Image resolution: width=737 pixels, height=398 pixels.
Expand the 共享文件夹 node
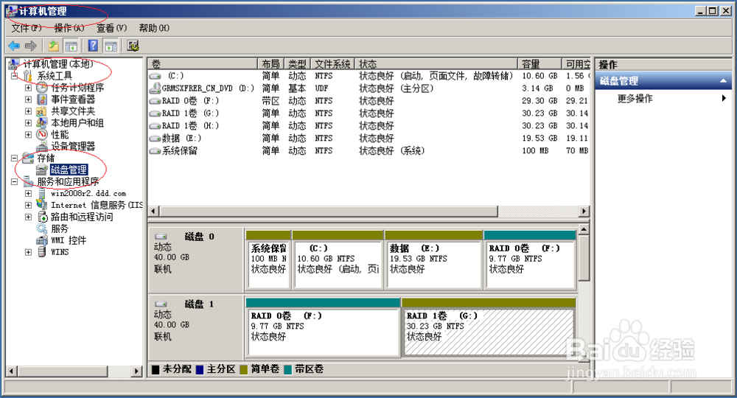(x=28, y=111)
